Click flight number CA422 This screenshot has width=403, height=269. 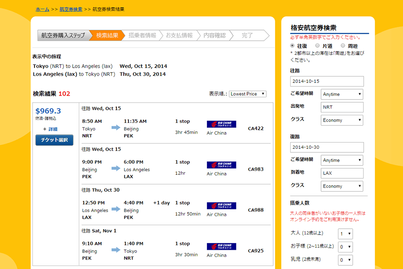coord(256,129)
